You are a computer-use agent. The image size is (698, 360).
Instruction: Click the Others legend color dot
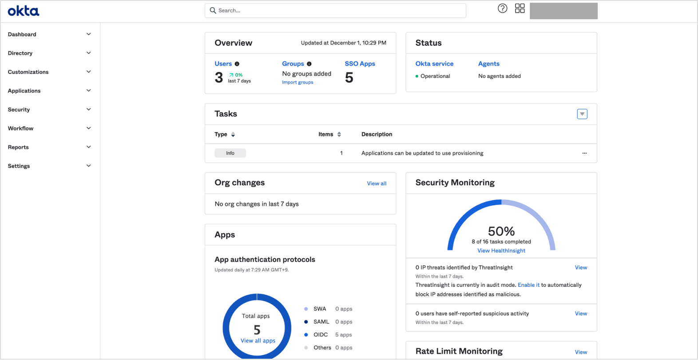point(306,348)
